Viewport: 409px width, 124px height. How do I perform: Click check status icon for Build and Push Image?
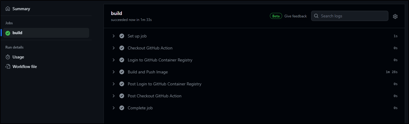click(122, 72)
